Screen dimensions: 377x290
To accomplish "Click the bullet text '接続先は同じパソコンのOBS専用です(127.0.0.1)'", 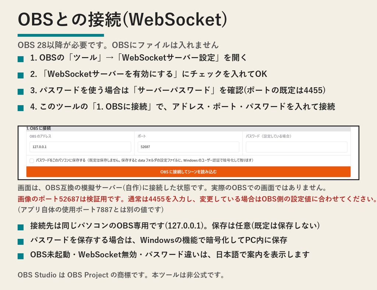I will [117, 226].
